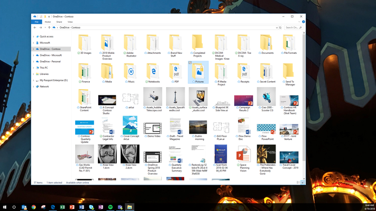
Task: Switch to large icons view button
Action: 302,183
